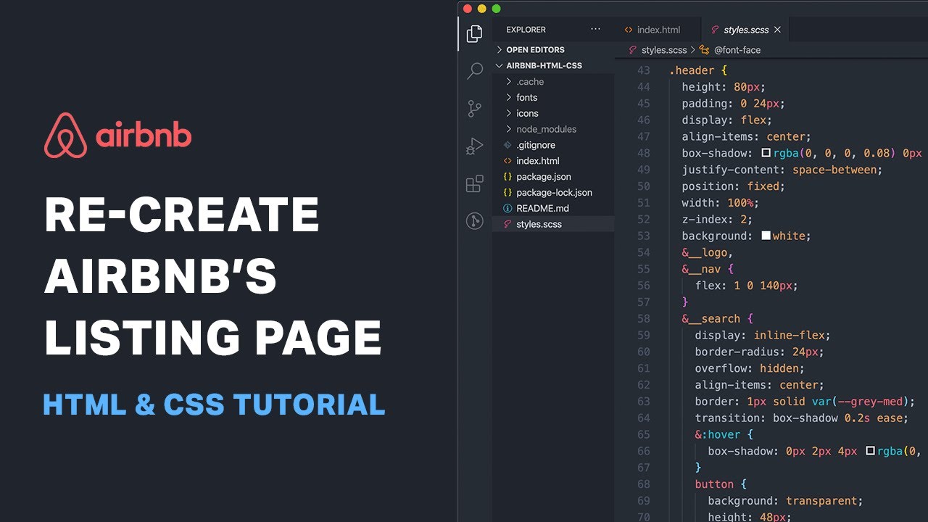Image resolution: width=928 pixels, height=522 pixels.
Task: Click the overflow: hidden line
Action: [x=750, y=368]
